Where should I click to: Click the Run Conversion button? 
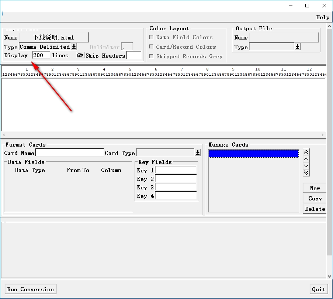tap(31, 289)
